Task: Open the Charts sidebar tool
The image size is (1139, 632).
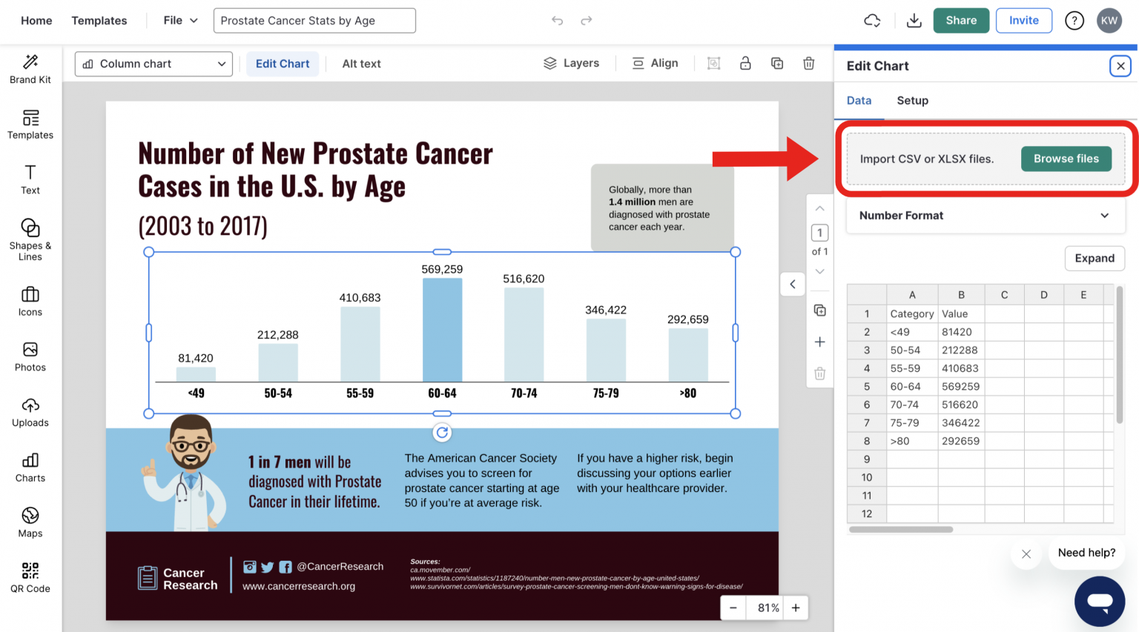Action: point(30,468)
